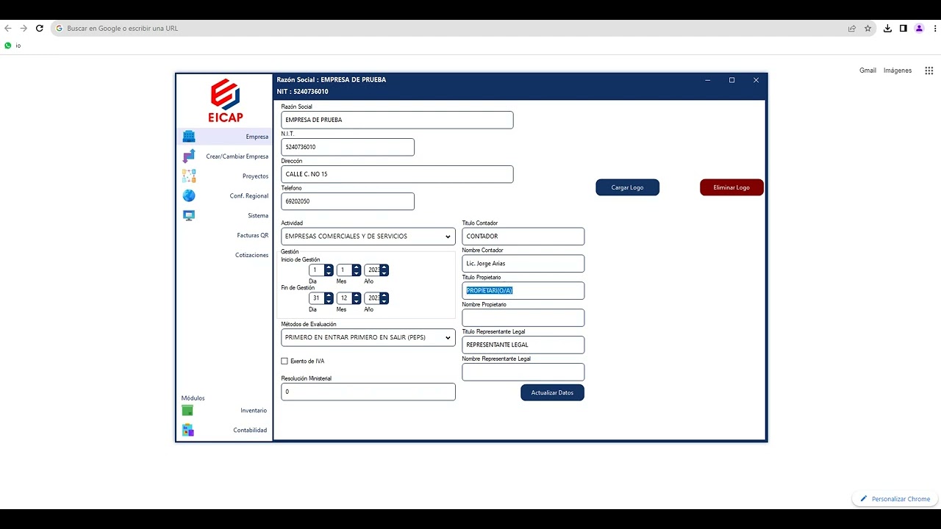Click the Proyectos sidebar icon

(189, 176)
